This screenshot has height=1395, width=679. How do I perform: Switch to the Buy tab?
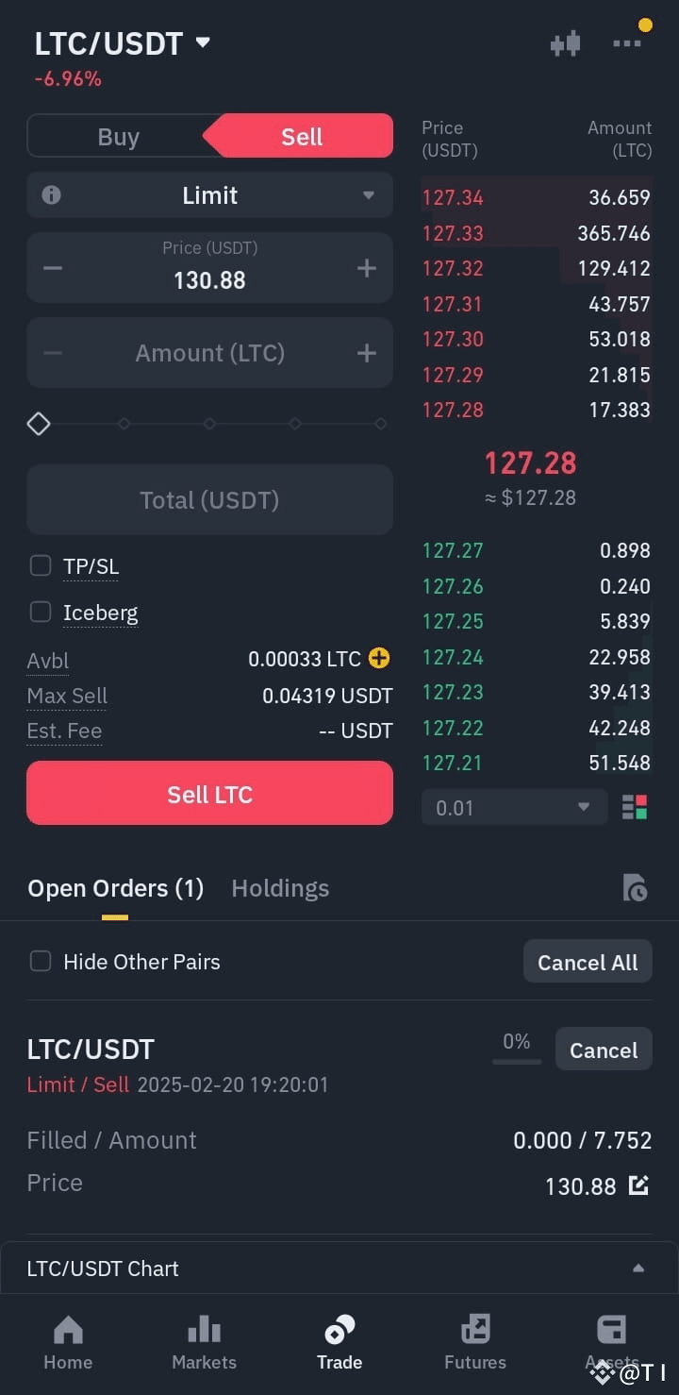118,137
